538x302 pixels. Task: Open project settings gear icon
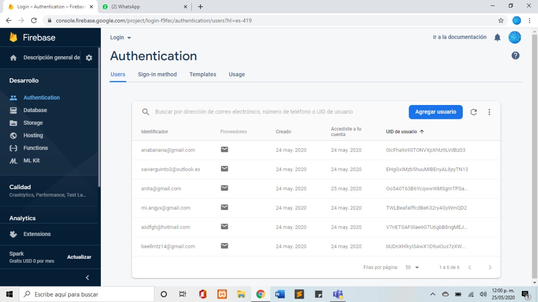[x=89, y=58]
